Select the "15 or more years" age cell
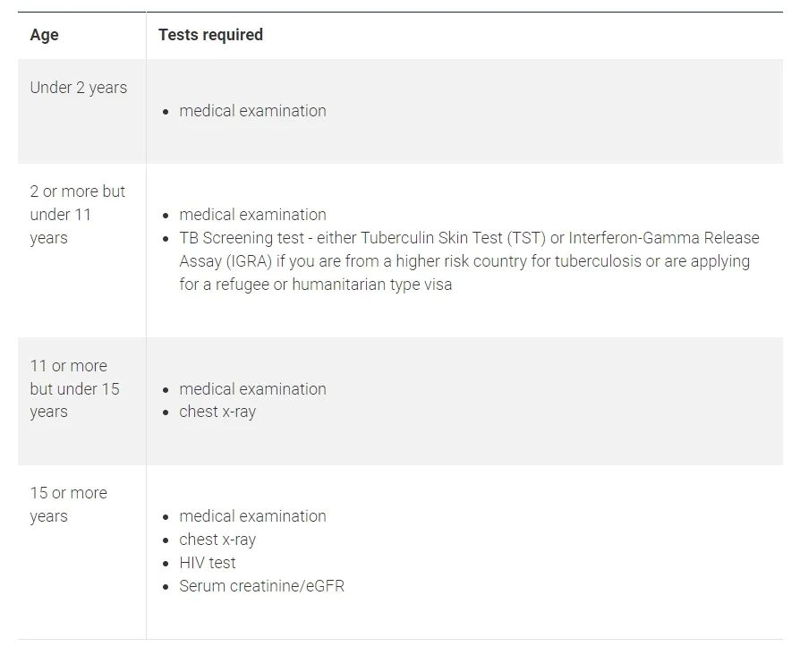 (x=68, y=505)
